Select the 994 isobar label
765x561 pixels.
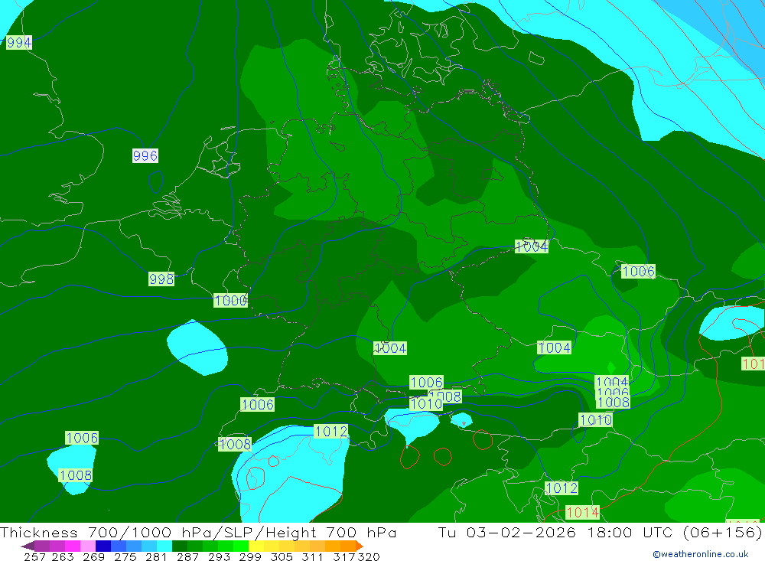pyautogui.click(x=19, y=43)
